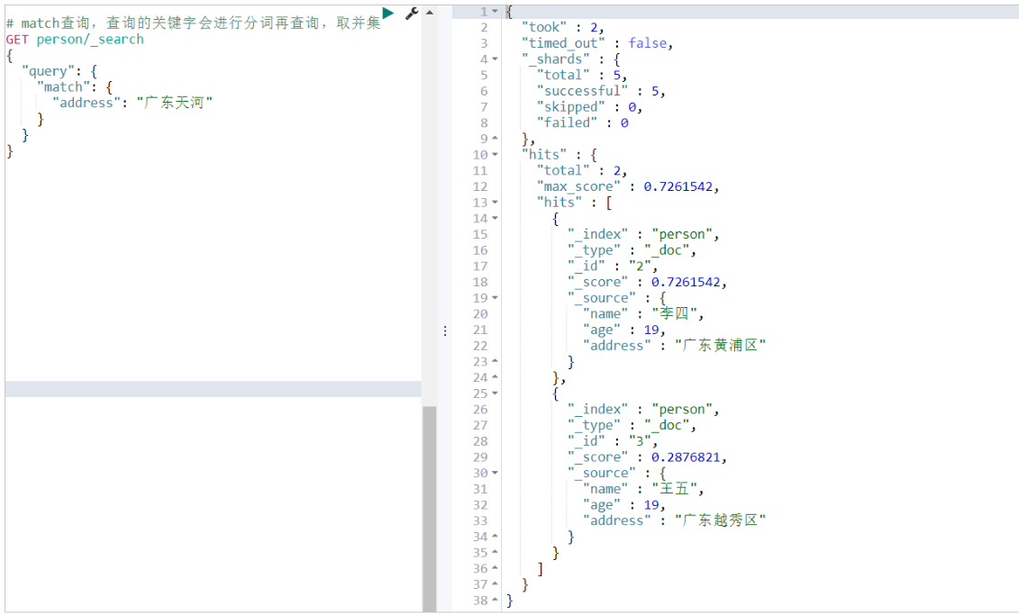Collapse the first hit object on line 14
Viewport: 1019px width, 615px height.
495,218
